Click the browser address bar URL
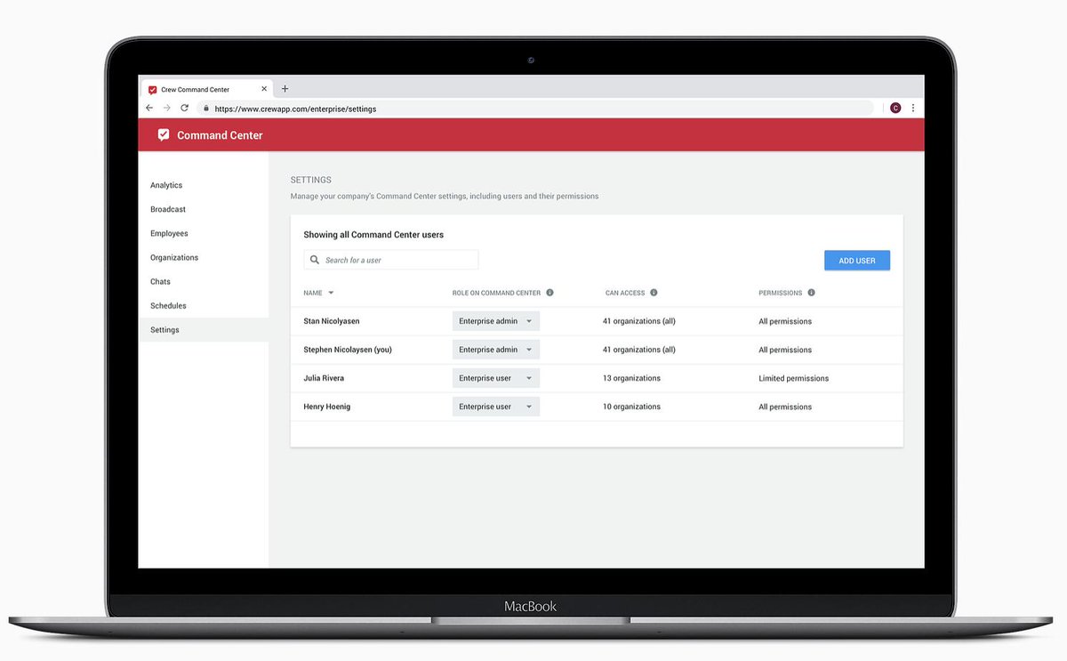The width and height of the screenshot is (1067, 661). tap(295, 109)
